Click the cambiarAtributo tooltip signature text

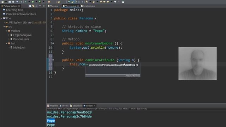pos(113,65)
